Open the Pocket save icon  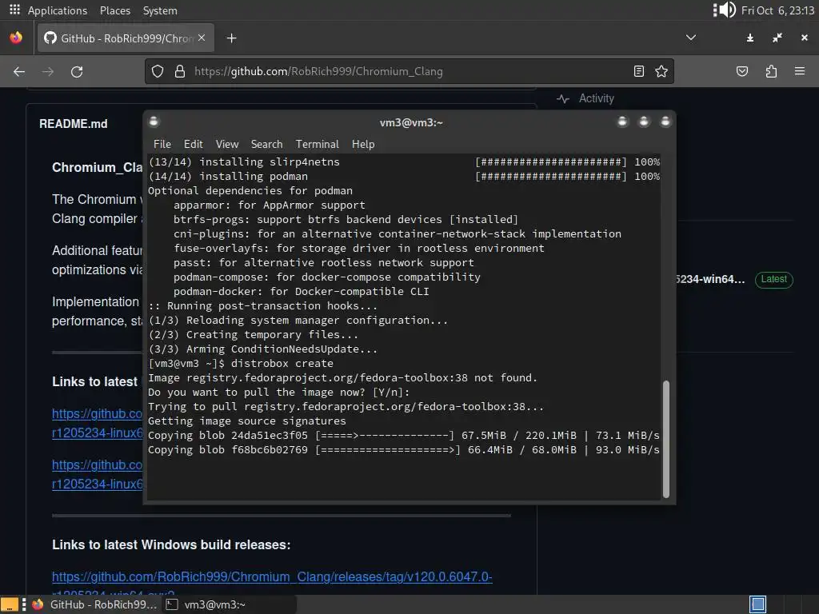tap(741, 71)
